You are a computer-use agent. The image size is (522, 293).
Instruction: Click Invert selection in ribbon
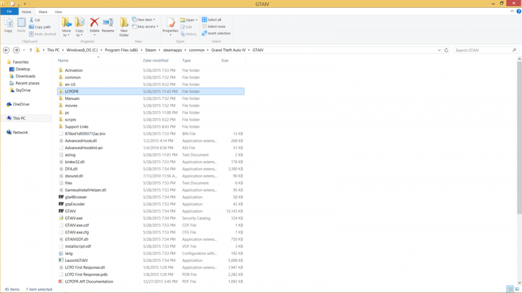[x=216, y=33]
